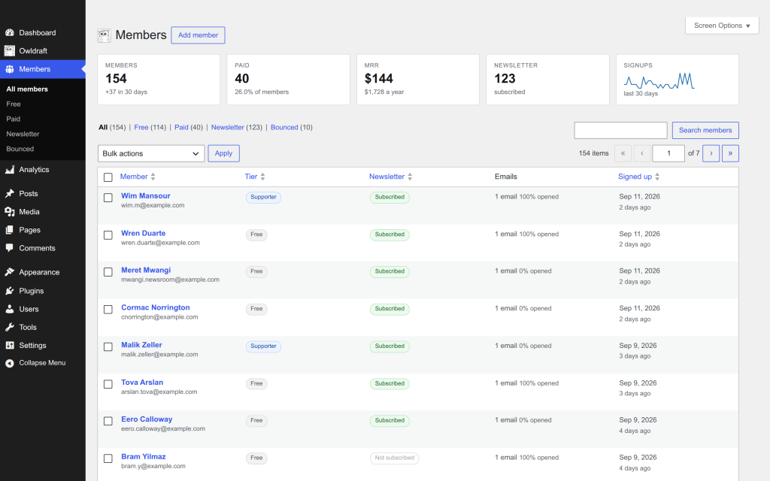This screenshot has height=481, width=770.
Task: Click the Search members button
Action: click(705, 130)
